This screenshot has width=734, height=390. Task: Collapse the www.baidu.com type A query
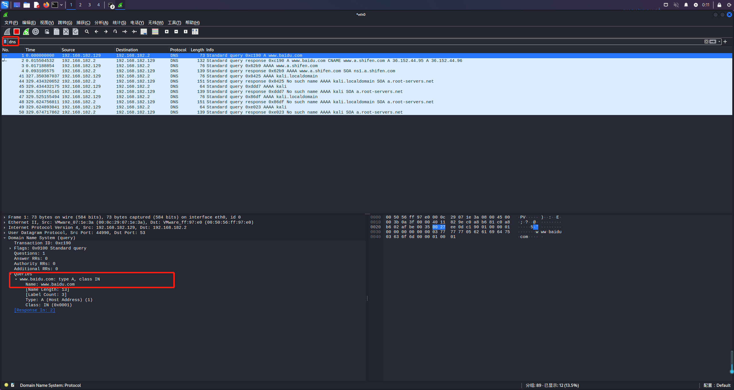(16, 279)
